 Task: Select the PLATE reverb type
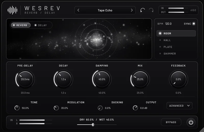pos(176,47)
